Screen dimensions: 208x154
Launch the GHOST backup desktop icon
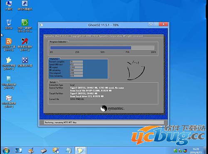pyautogui.click(x=9, y=63)
